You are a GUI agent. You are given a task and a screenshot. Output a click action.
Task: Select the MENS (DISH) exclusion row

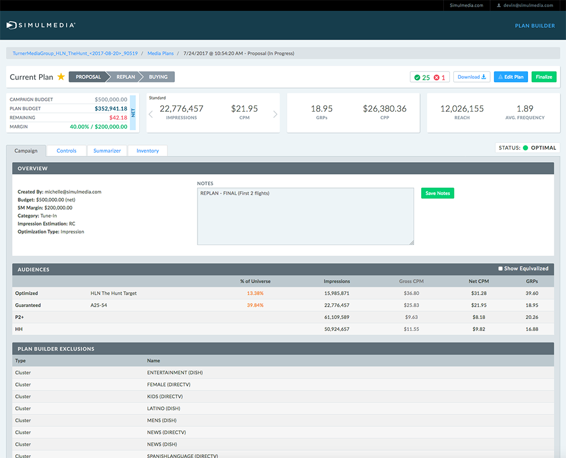(x=283, y=421)
